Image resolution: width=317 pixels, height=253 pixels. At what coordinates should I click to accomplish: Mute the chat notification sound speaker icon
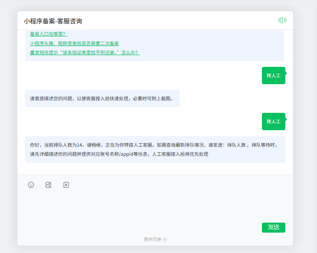coord(282,20)
